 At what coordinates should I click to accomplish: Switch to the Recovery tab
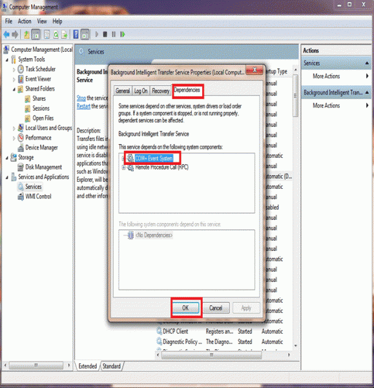pos(160,91)
